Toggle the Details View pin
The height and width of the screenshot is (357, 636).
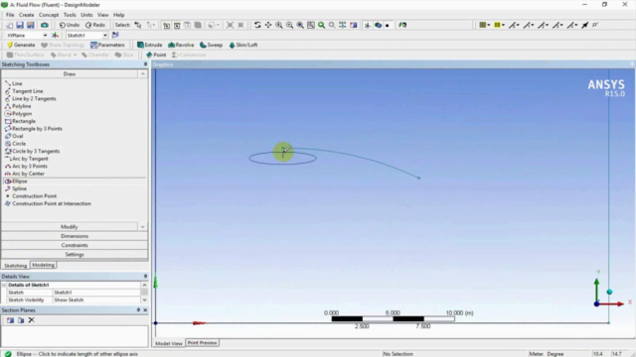(145, 276)
